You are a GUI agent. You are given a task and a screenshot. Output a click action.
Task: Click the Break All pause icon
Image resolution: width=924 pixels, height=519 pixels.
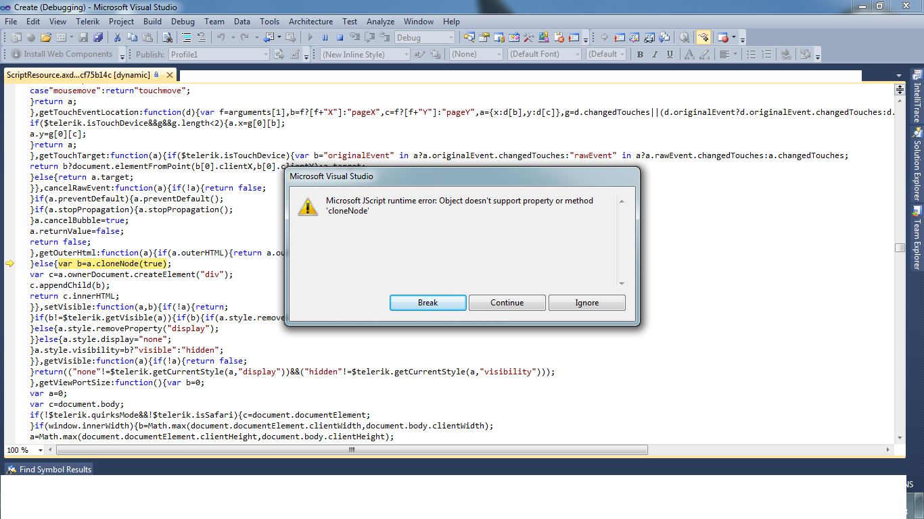point(325,38)
